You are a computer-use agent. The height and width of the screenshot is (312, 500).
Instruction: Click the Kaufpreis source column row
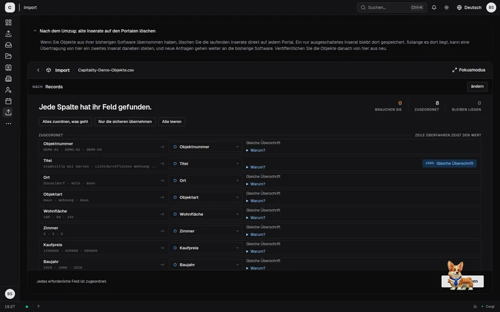pyautogui.click(x=99, y=248)
